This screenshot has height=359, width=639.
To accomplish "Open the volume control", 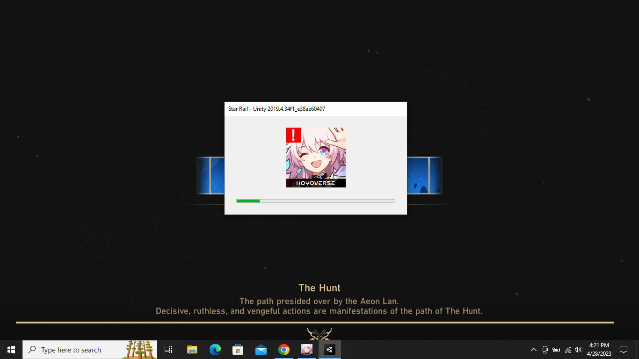I will click(579, 350).
